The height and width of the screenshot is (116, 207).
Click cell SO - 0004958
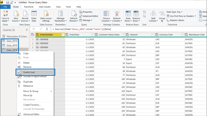[50, 39]
